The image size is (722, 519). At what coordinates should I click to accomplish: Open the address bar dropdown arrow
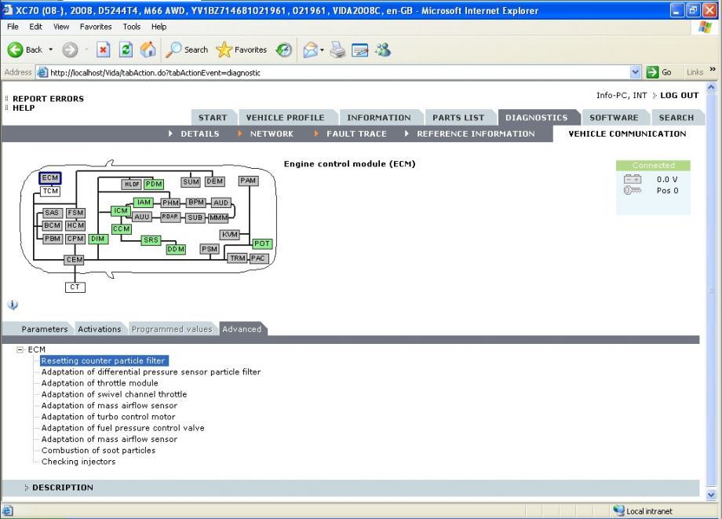(636, 72)
